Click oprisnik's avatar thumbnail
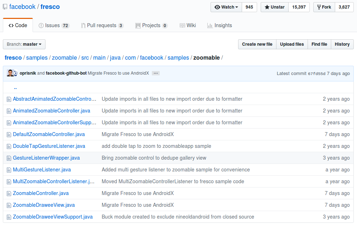 pos(10,73)
